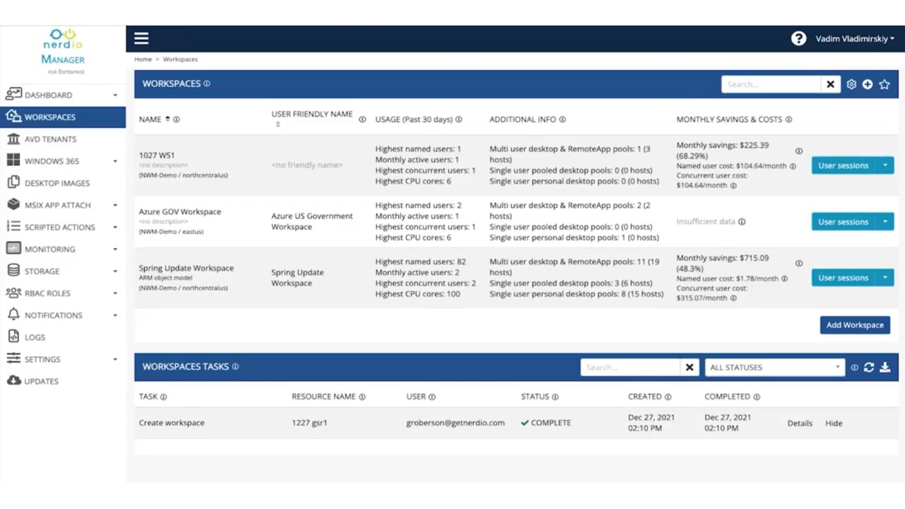Image resolution: width=905 pixels, height=509 pixels.
Task: Open Scripted Actions sidebar item
Action: tap(63, 227)
